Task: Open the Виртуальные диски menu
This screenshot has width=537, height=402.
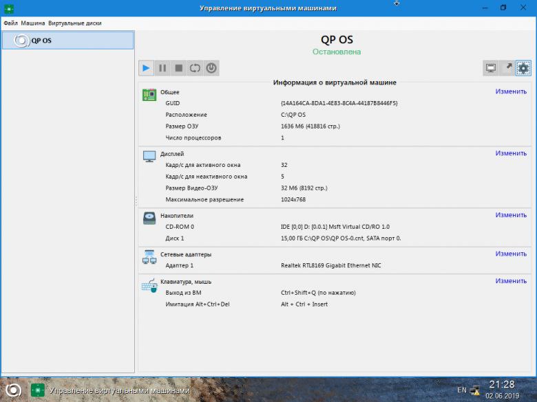Action: click(74, 23)
